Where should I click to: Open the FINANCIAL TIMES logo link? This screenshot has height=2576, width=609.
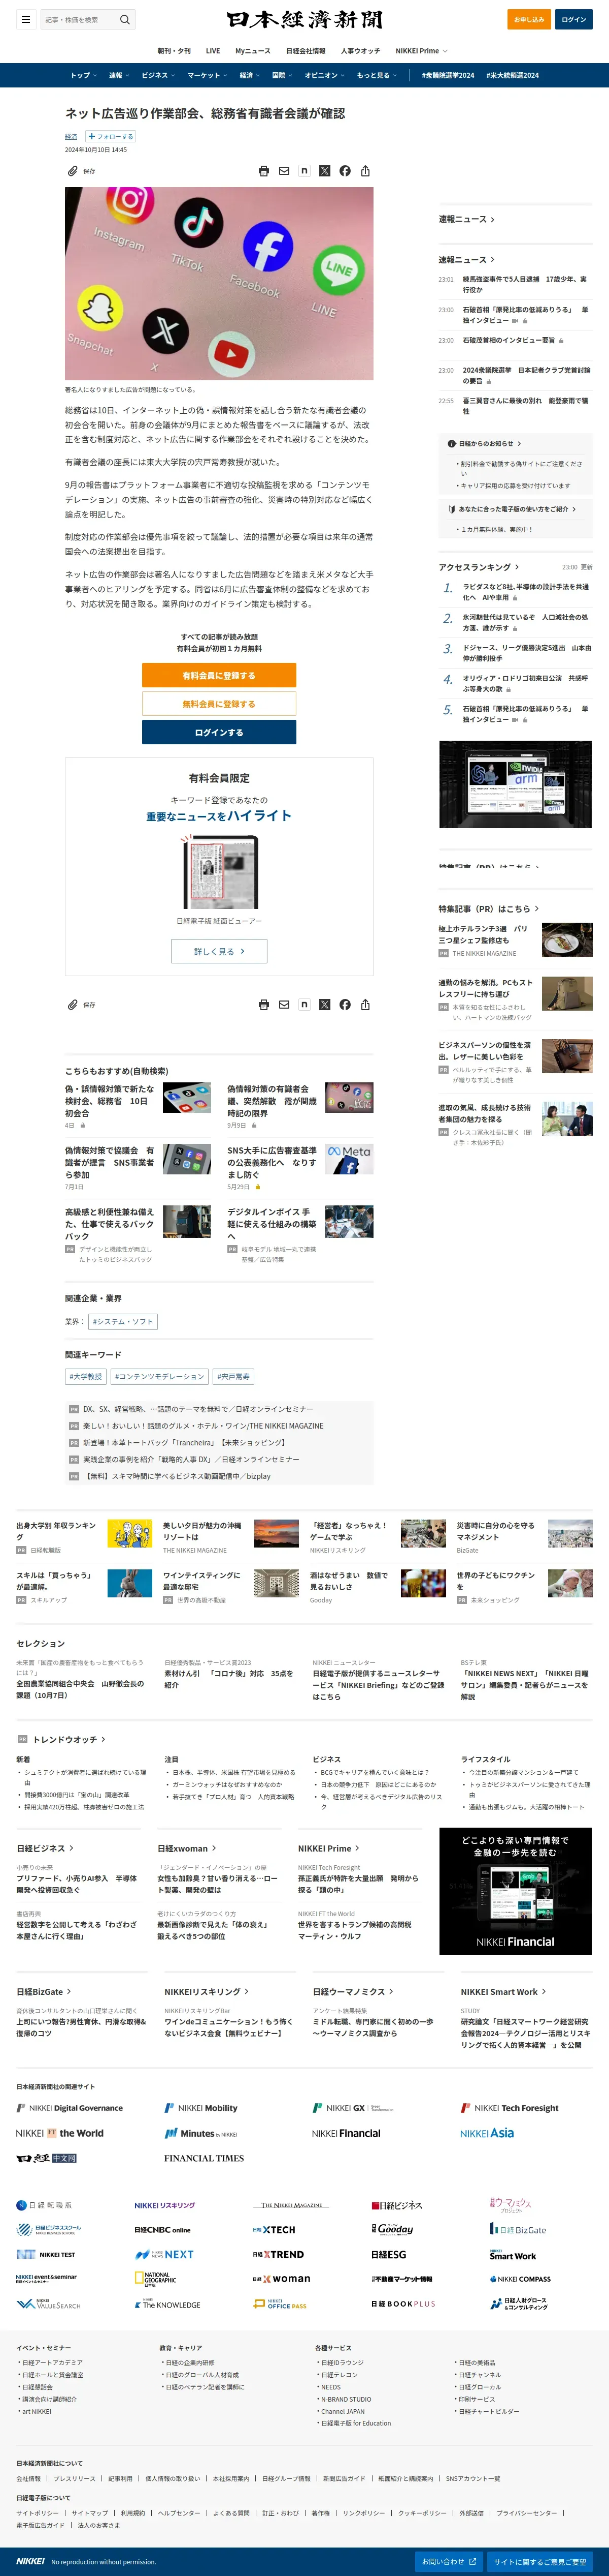(x=204, y=2158)
